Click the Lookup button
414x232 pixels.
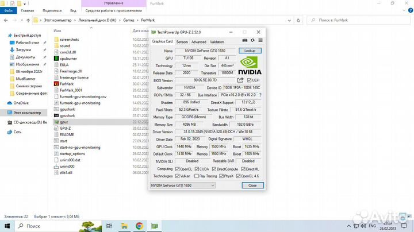250,51
